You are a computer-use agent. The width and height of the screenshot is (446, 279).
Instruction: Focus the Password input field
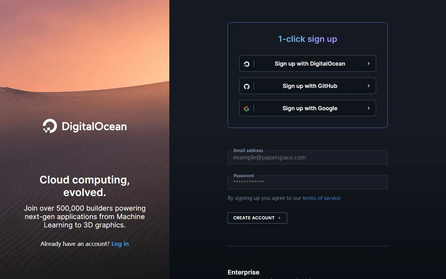307,183
